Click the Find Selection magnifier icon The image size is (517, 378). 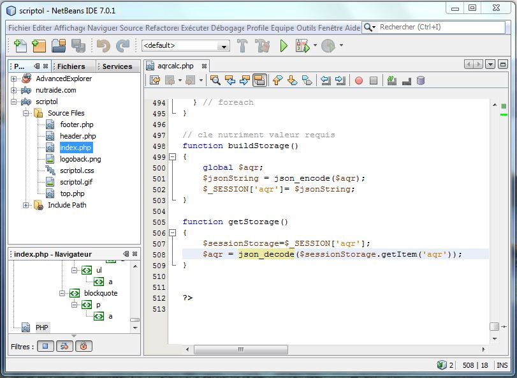click(x=215, y=80)
